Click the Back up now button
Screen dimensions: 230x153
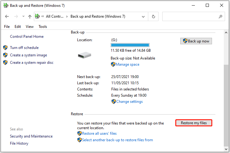196,41
